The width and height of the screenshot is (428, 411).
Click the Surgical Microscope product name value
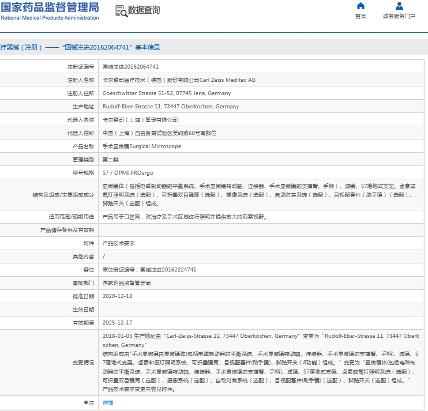point(142,146)
